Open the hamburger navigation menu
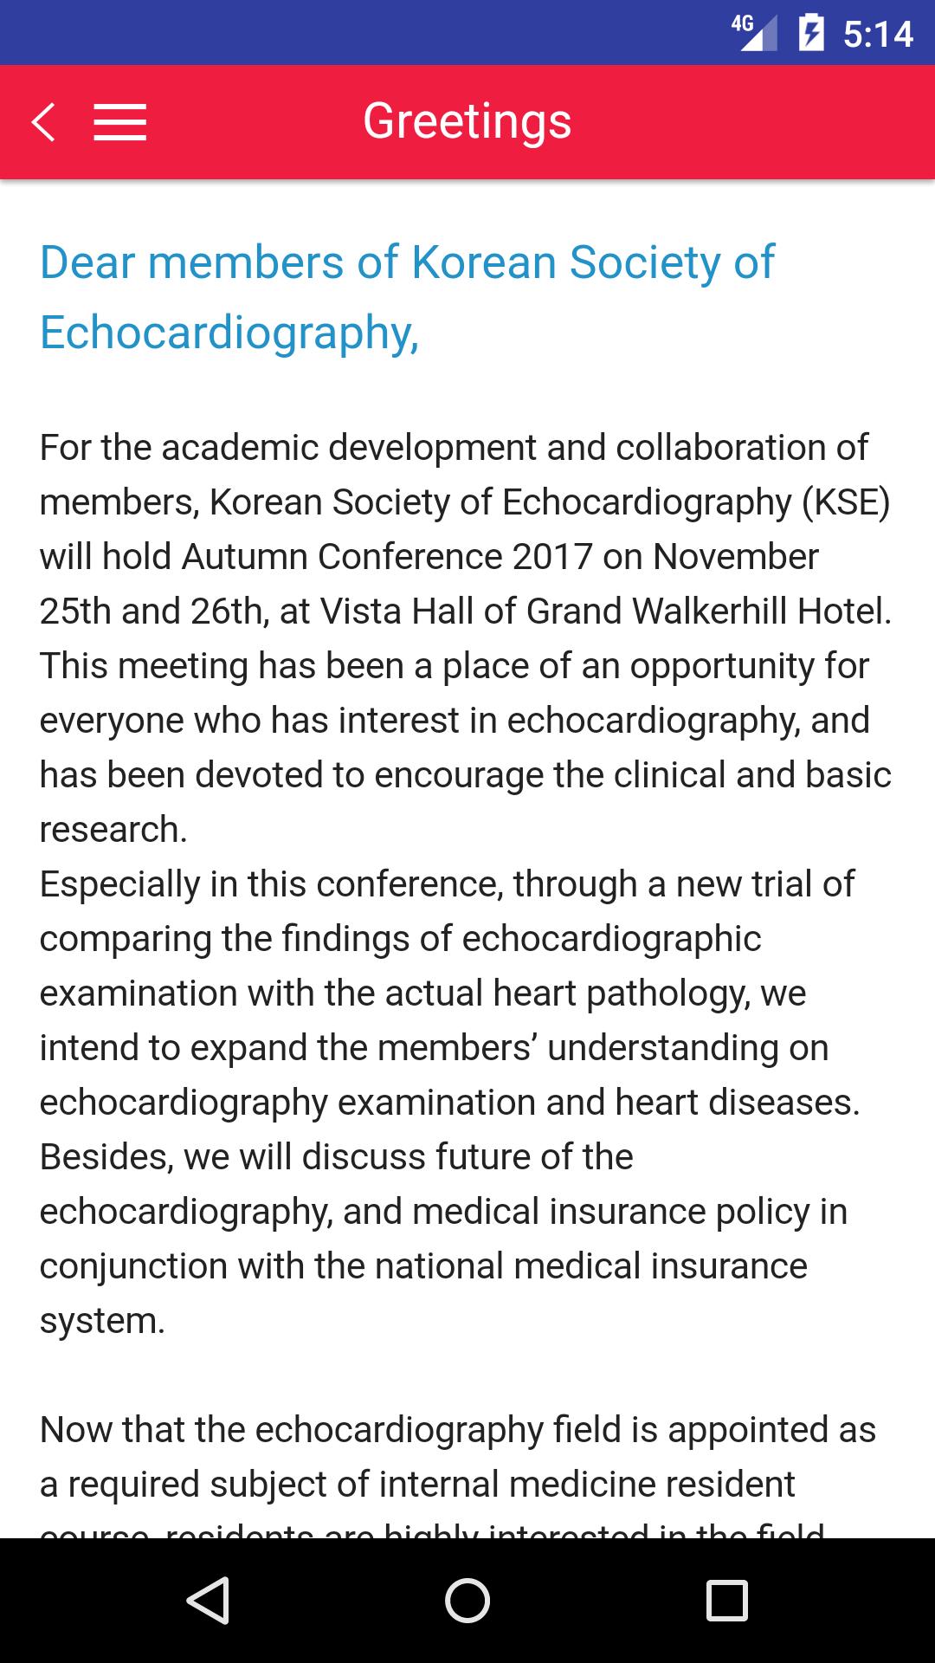 coord(119,121)
